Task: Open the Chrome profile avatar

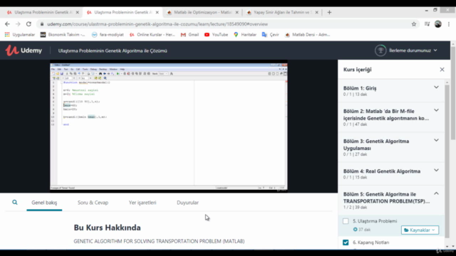Action: tap(438, 24)
